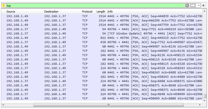Click horizontal scrollbar left arrow
This screenshot has width=208, height=109.
coord(3,105)
